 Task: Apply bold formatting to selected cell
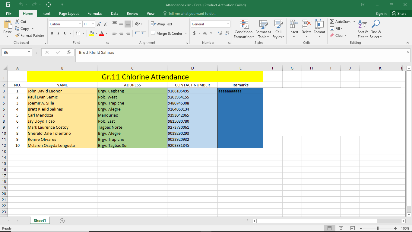52,33
